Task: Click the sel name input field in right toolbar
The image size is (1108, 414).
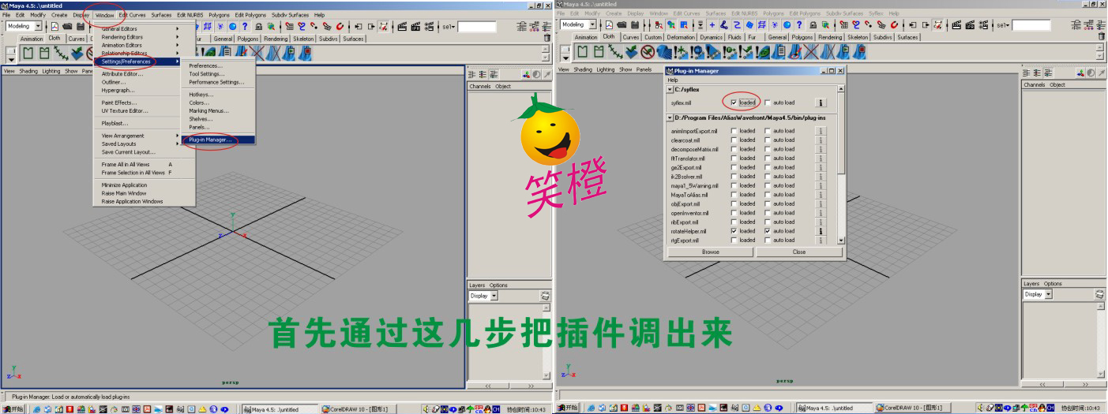Action: [1031, 25]
